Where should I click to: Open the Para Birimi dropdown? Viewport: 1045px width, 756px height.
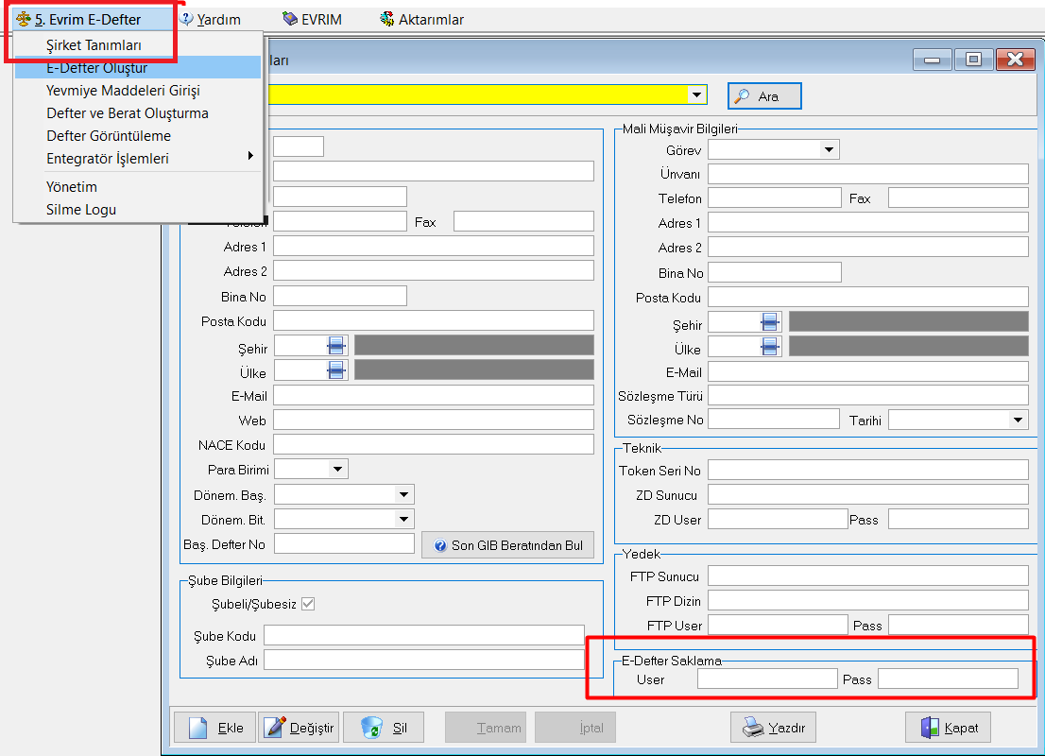coord(338,470)
